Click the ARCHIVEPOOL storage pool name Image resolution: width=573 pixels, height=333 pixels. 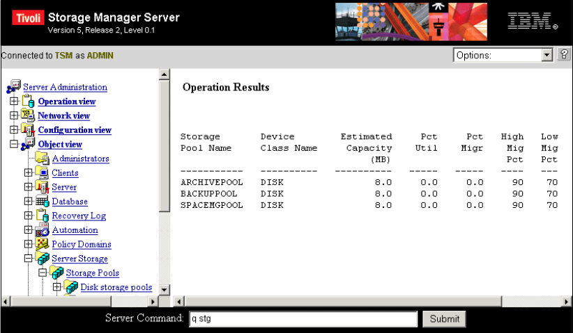tap(212, 182)
